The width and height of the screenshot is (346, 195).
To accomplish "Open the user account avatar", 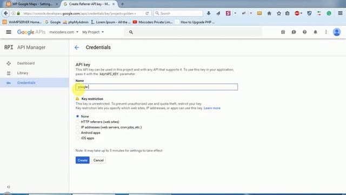I will 337,32.
